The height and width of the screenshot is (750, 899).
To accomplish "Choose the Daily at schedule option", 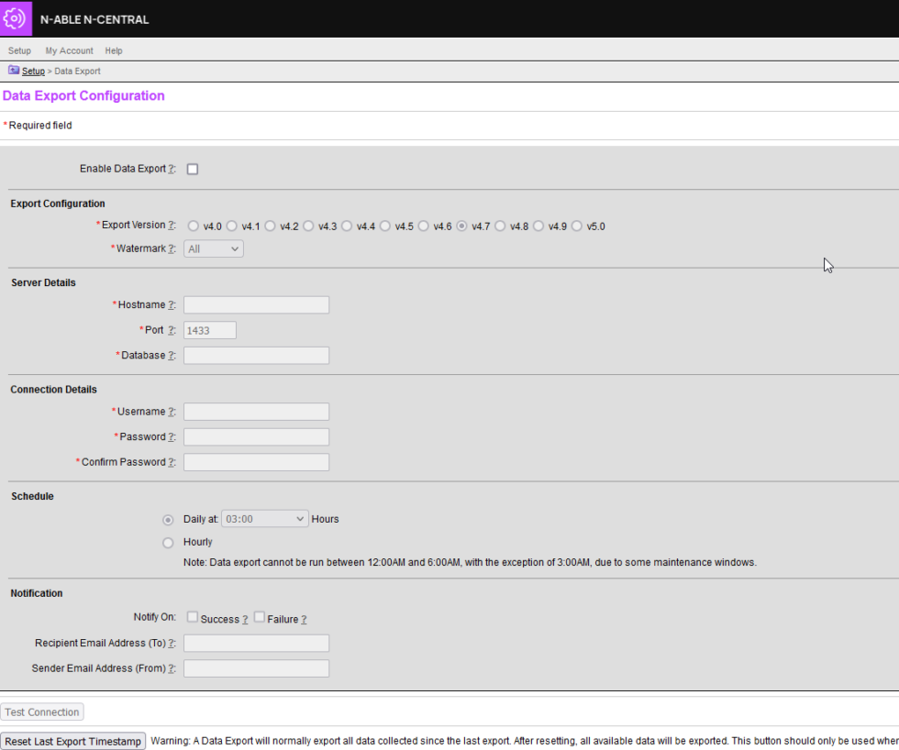I will [168, 520].
